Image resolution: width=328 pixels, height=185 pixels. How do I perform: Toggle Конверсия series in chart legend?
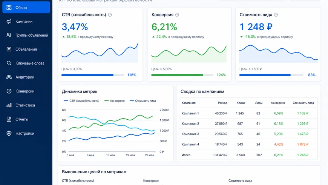coord(115,101)
